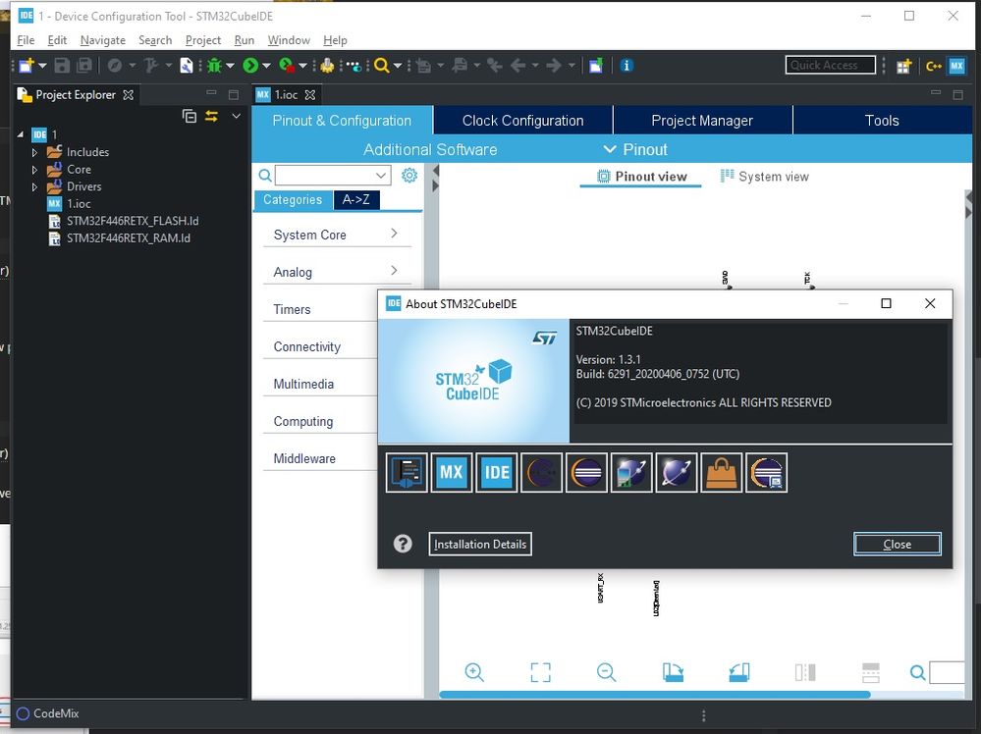This screenshot has height=734, width=981.
Task: Open the Window menu
Action: click(289, 40)
